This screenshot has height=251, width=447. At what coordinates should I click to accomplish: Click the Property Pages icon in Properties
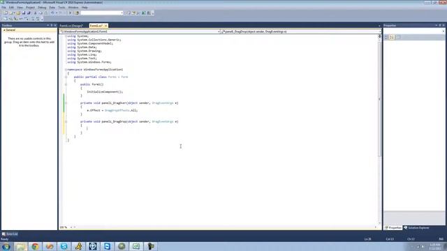(399, 37)
